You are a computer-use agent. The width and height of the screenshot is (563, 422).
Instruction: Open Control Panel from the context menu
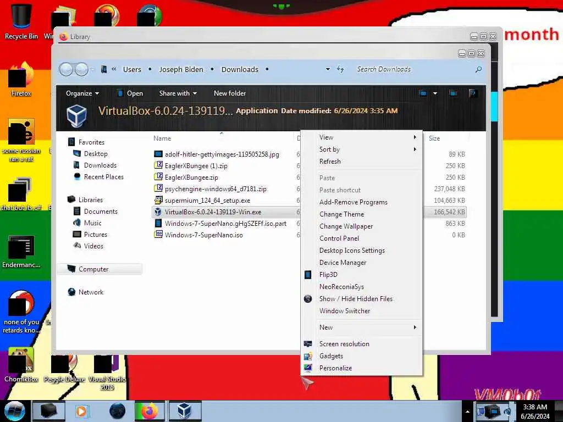click(361, 238)
